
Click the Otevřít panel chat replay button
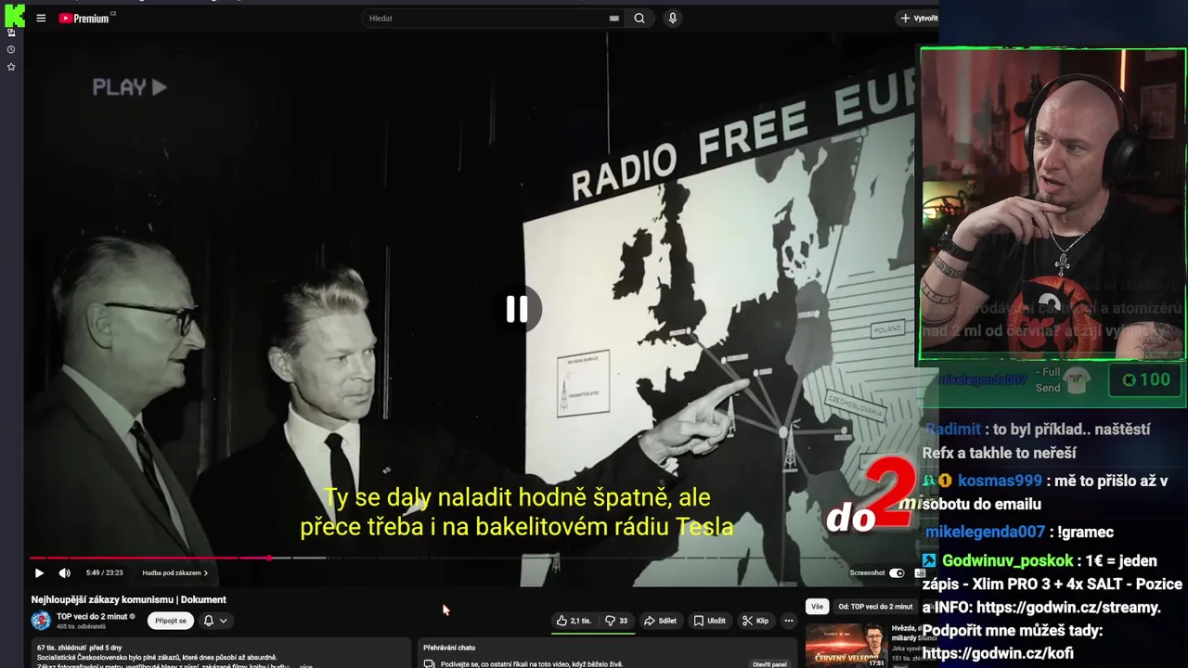click(x=769, y=664)
